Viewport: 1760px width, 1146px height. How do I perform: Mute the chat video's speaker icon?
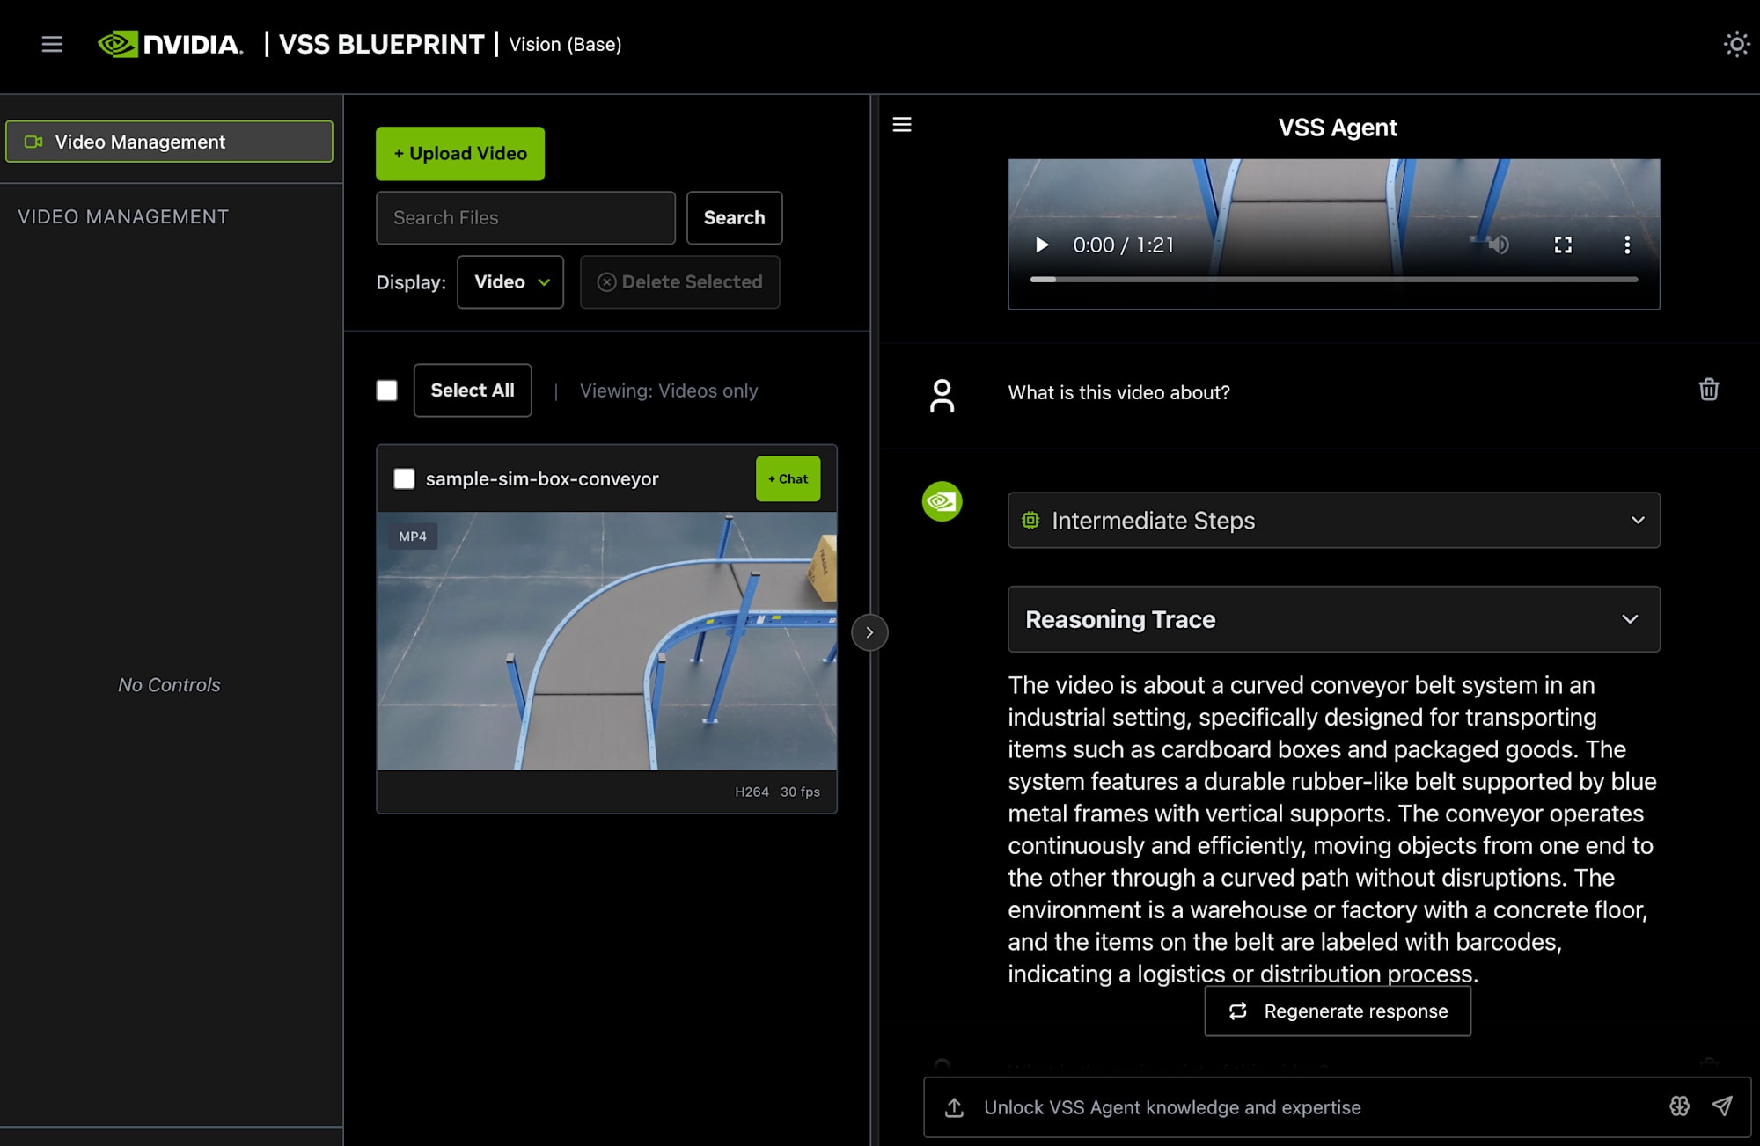click(x=1498, y=245)
